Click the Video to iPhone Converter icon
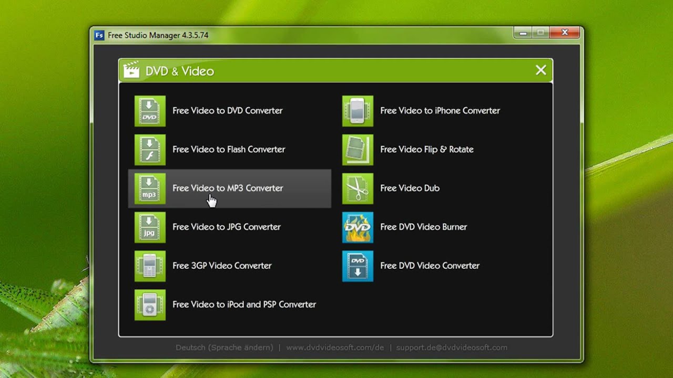Screen dimensions: 673x378 click(358, 111)
